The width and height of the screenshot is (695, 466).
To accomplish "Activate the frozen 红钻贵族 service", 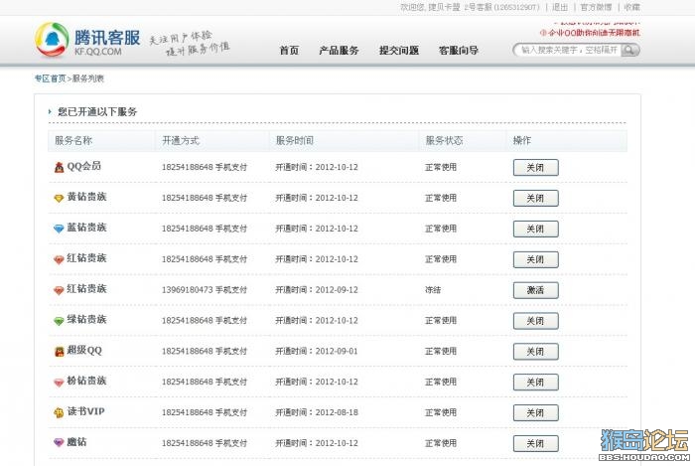I will coord(535,290).
